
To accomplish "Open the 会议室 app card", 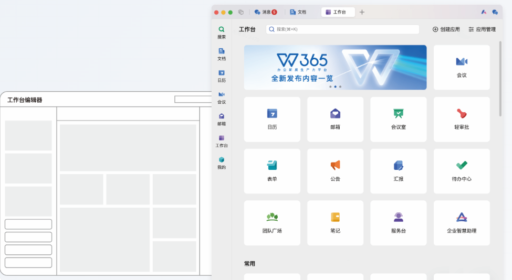I will pyautogui.click(x=399, y=120).
